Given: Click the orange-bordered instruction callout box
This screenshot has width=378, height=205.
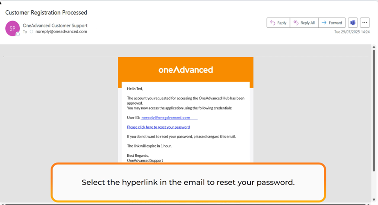Looking at the screenshot, I should click(188, 182).
